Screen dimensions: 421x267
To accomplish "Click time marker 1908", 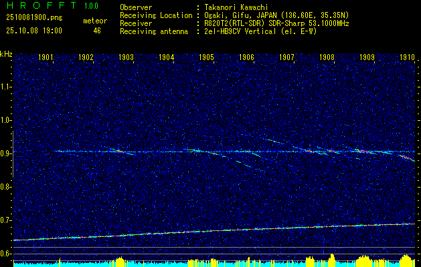I will pos(327,57).
